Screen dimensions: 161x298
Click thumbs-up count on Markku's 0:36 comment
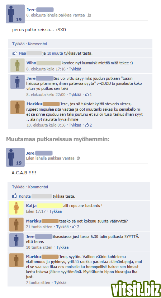pos(88,125)
